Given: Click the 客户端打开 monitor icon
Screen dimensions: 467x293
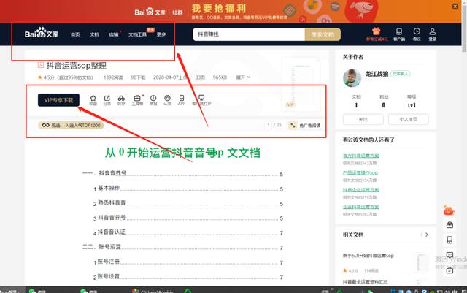Looking at the screenshot, I should (201, 100).
